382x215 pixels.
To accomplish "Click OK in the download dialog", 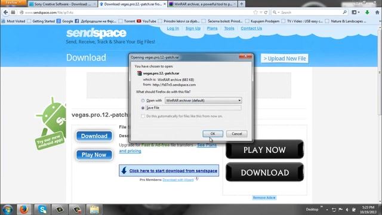I will tap(212, 134).
